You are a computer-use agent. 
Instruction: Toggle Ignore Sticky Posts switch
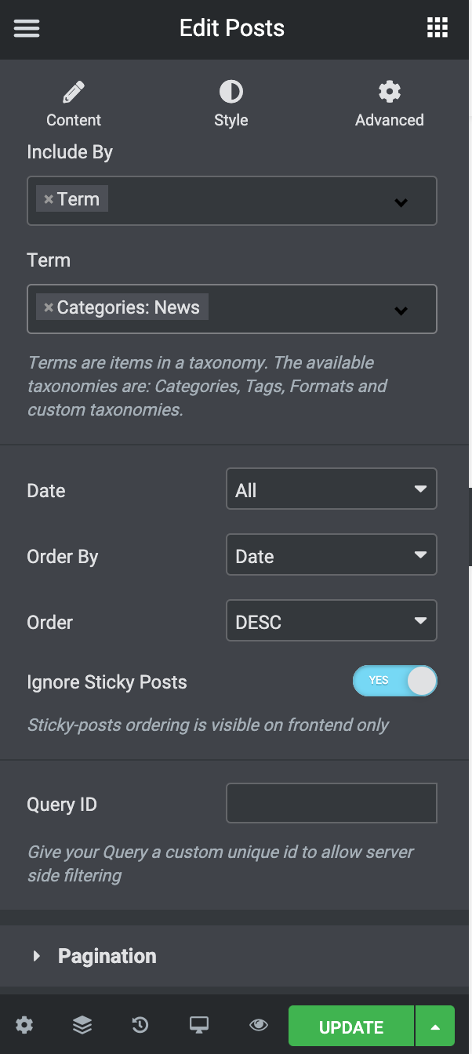[x=394, y=681]
